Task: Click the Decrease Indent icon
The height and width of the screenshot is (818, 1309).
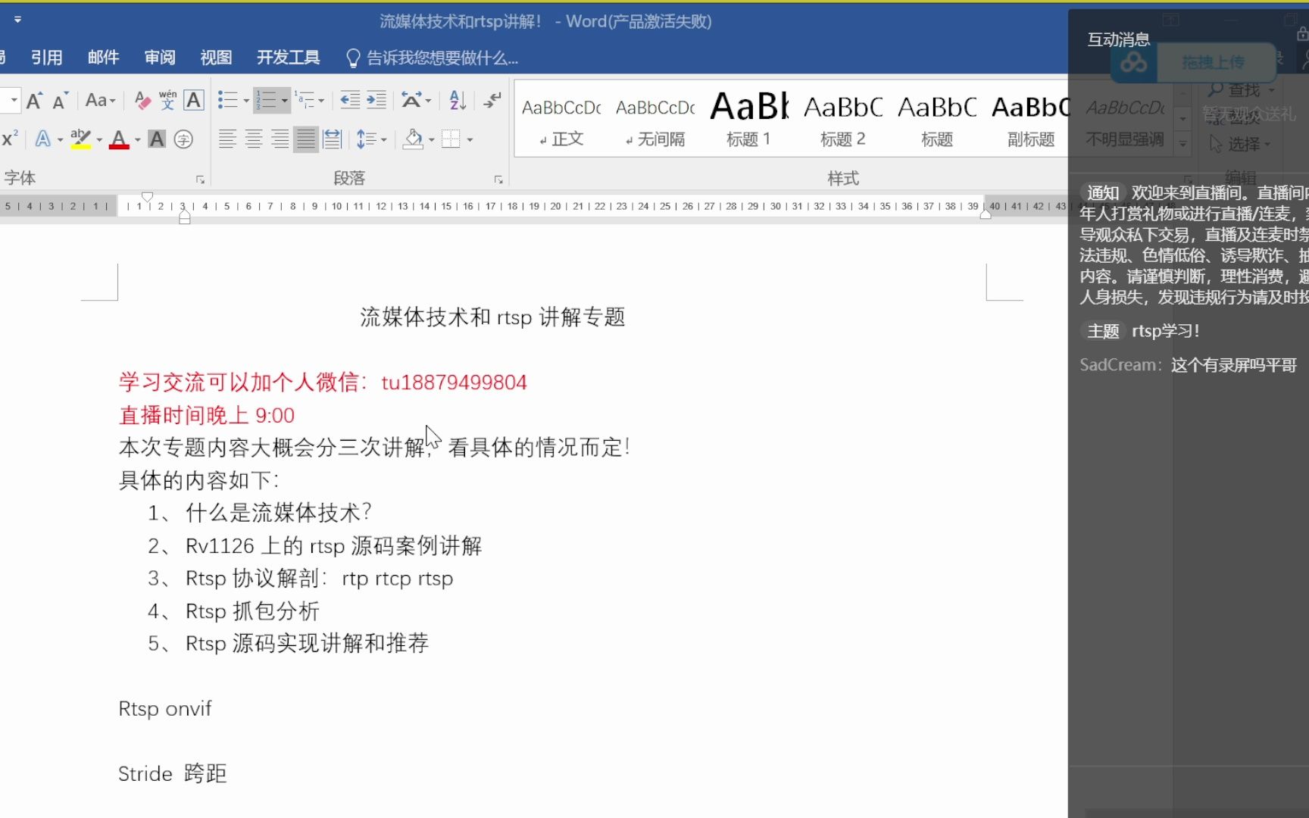Action: pyautogui.click(x=350, y=99)
